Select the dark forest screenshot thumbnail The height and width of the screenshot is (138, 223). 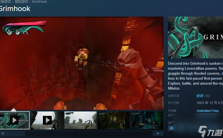click(x=114, y=120)
